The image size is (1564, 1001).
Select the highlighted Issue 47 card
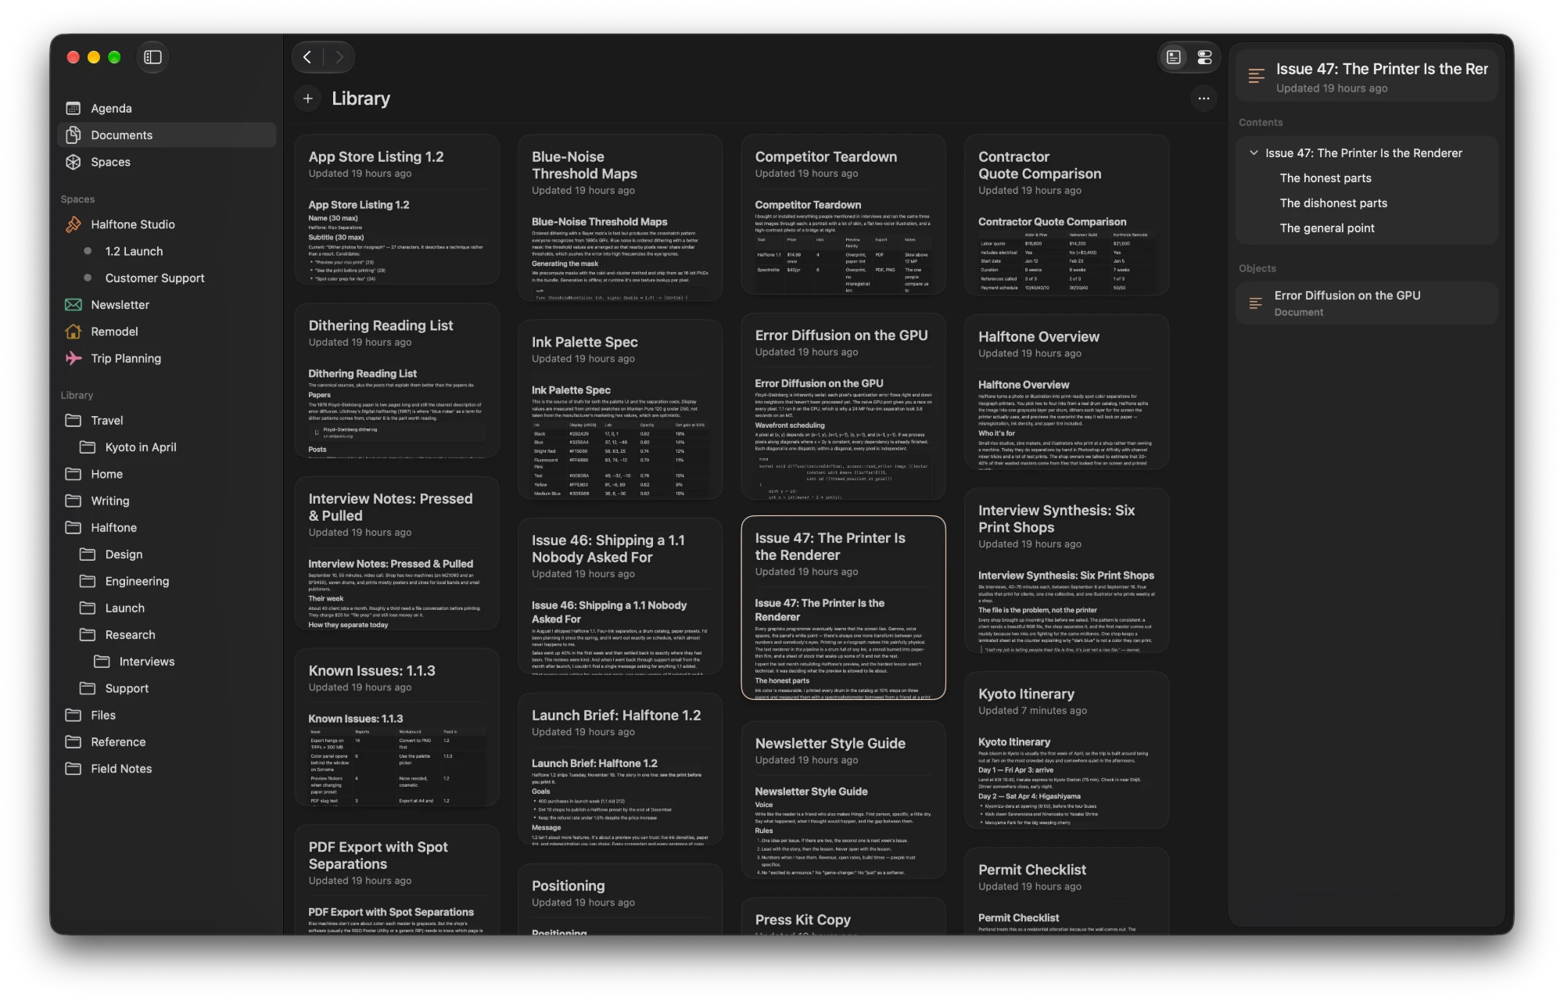pos(843,608)
